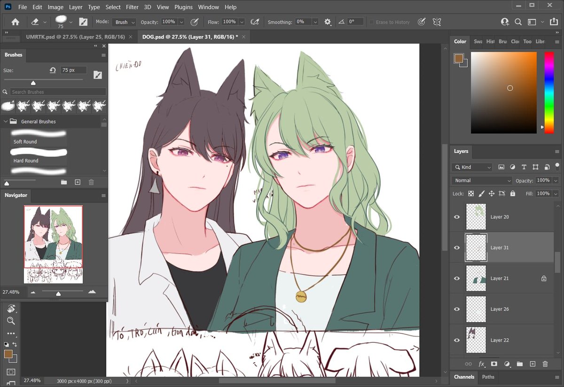
Task: Open blending mode Normal dropdown
Action: [482, 180]
